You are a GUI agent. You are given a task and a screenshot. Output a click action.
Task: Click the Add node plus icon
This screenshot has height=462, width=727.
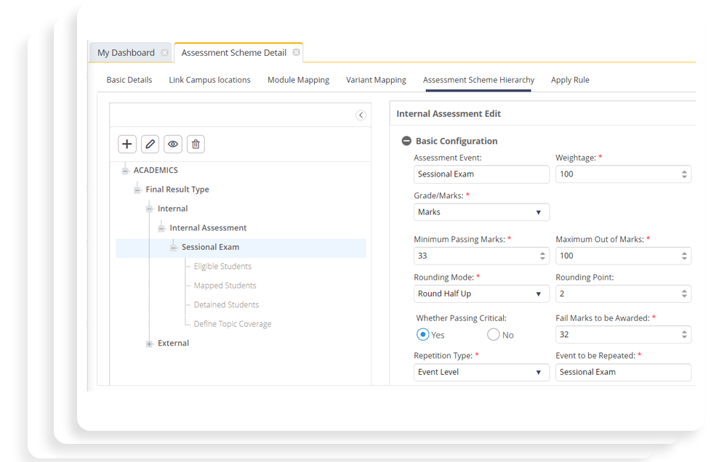tap(126, 144)
